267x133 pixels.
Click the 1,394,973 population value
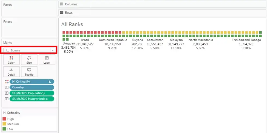246,44
